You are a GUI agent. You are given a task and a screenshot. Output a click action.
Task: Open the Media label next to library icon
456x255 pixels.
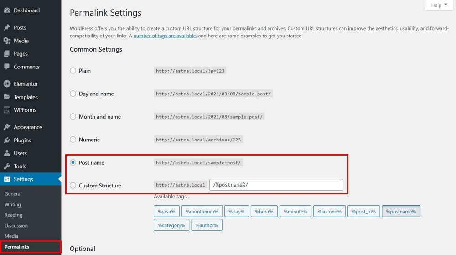click(x=21, y=41)
